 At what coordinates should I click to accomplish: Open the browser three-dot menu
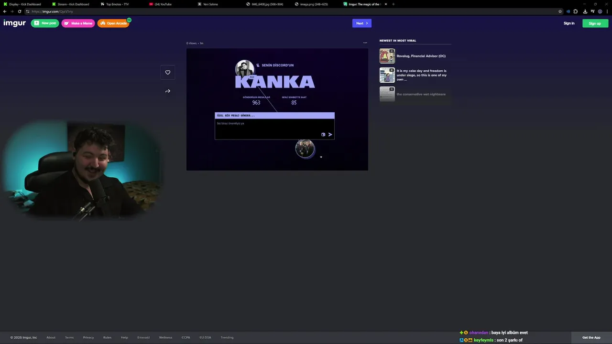pos(607,11)
